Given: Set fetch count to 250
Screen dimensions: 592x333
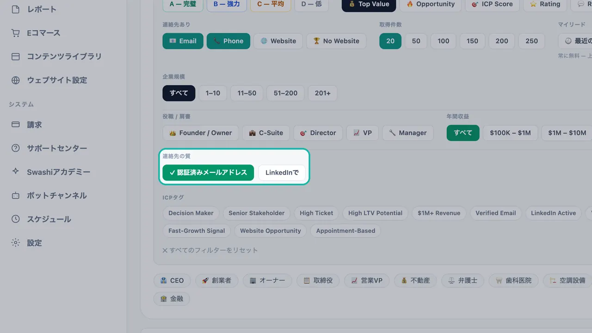Looking at the screenshot, I should 531,41.
